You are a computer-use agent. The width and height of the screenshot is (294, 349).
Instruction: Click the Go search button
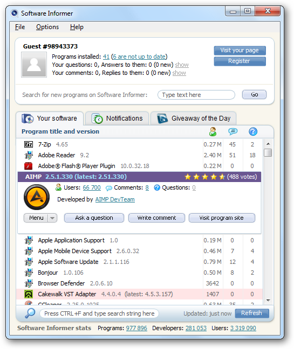coord(254,95)
